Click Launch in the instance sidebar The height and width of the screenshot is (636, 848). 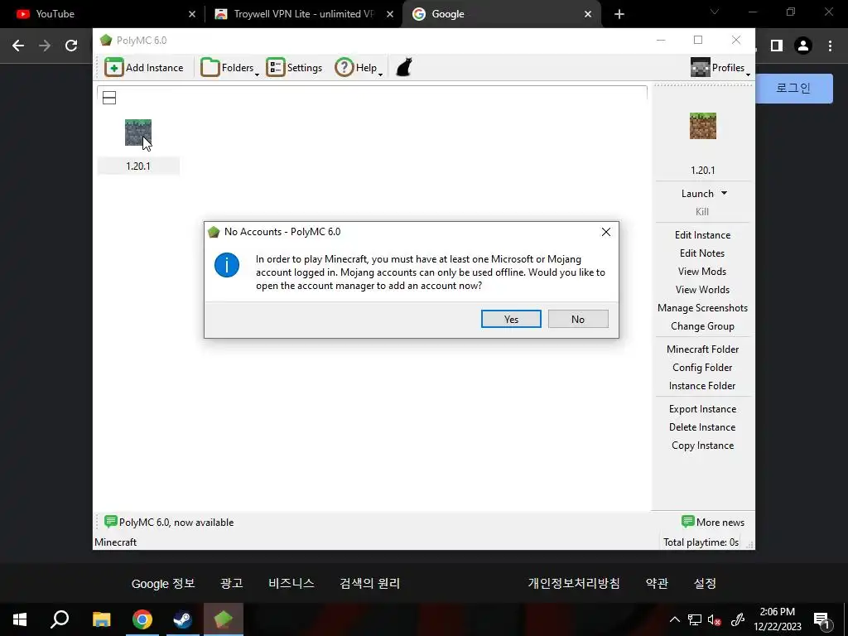coord(697,194)
